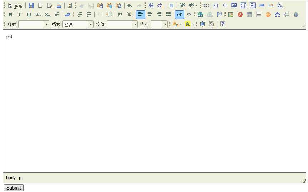Open the 格式 format dropdown

pos(78,24)
